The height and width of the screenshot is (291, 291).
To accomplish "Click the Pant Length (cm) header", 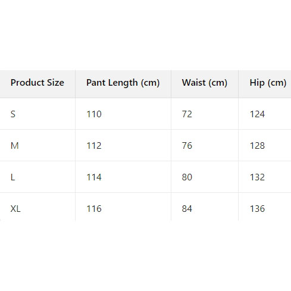I will (123, 83).
